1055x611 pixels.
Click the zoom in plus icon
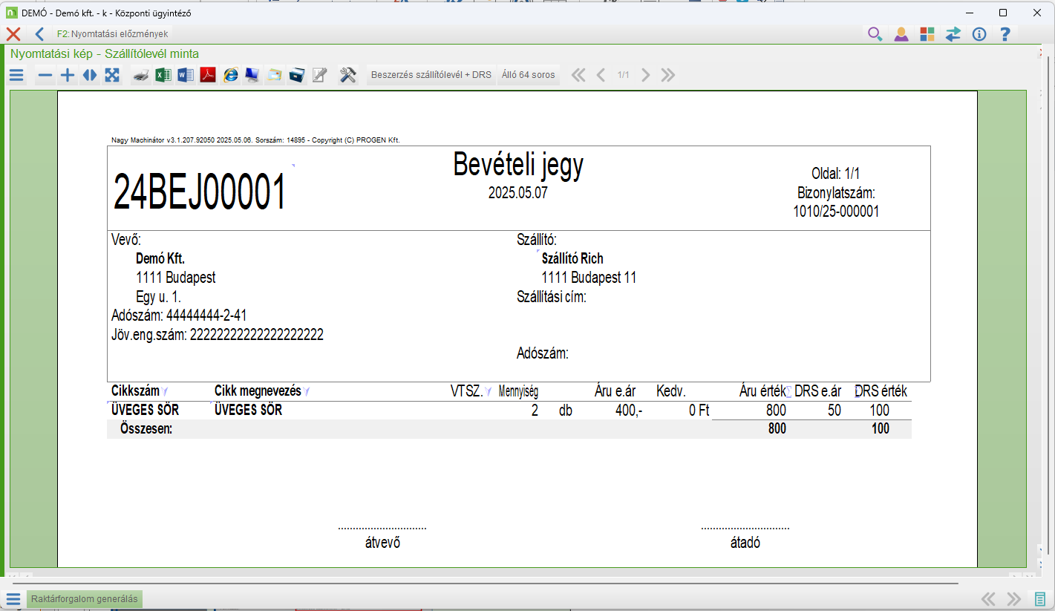pos(68,75)
